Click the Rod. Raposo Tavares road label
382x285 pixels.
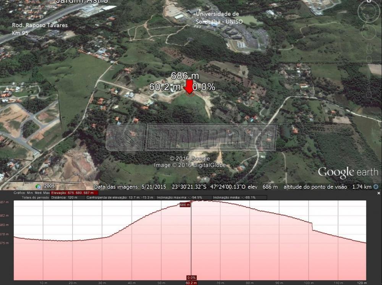pyautogui.click(x=40, y=26)
